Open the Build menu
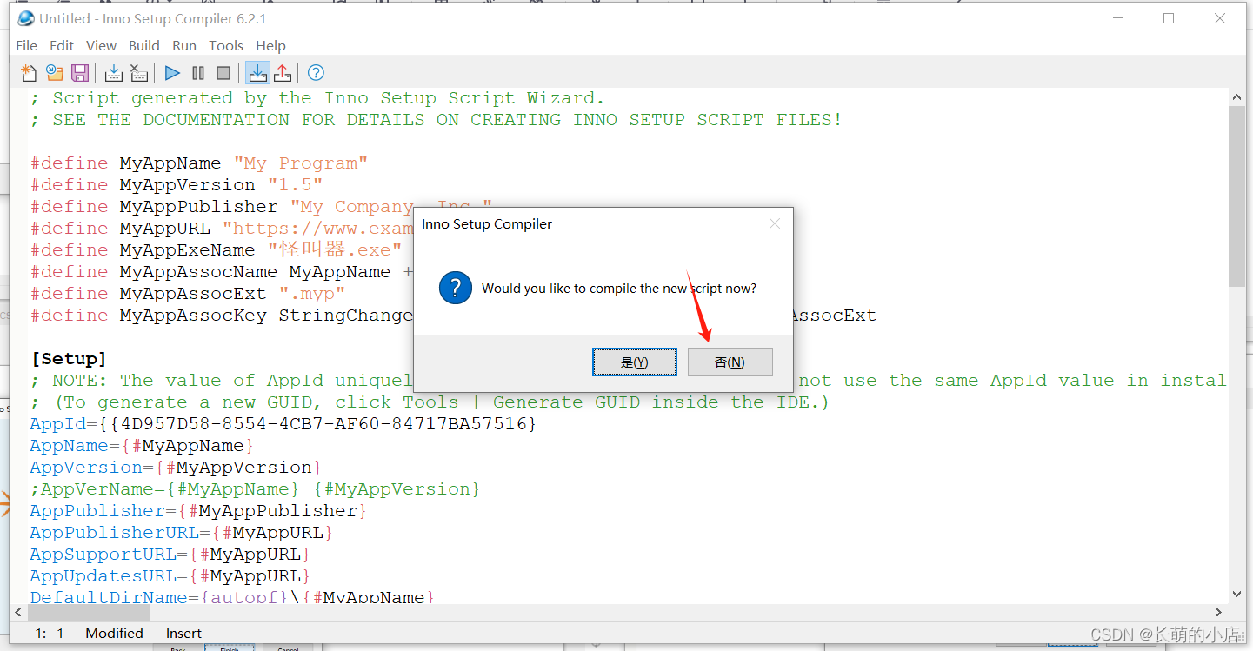 pos(144,45)
